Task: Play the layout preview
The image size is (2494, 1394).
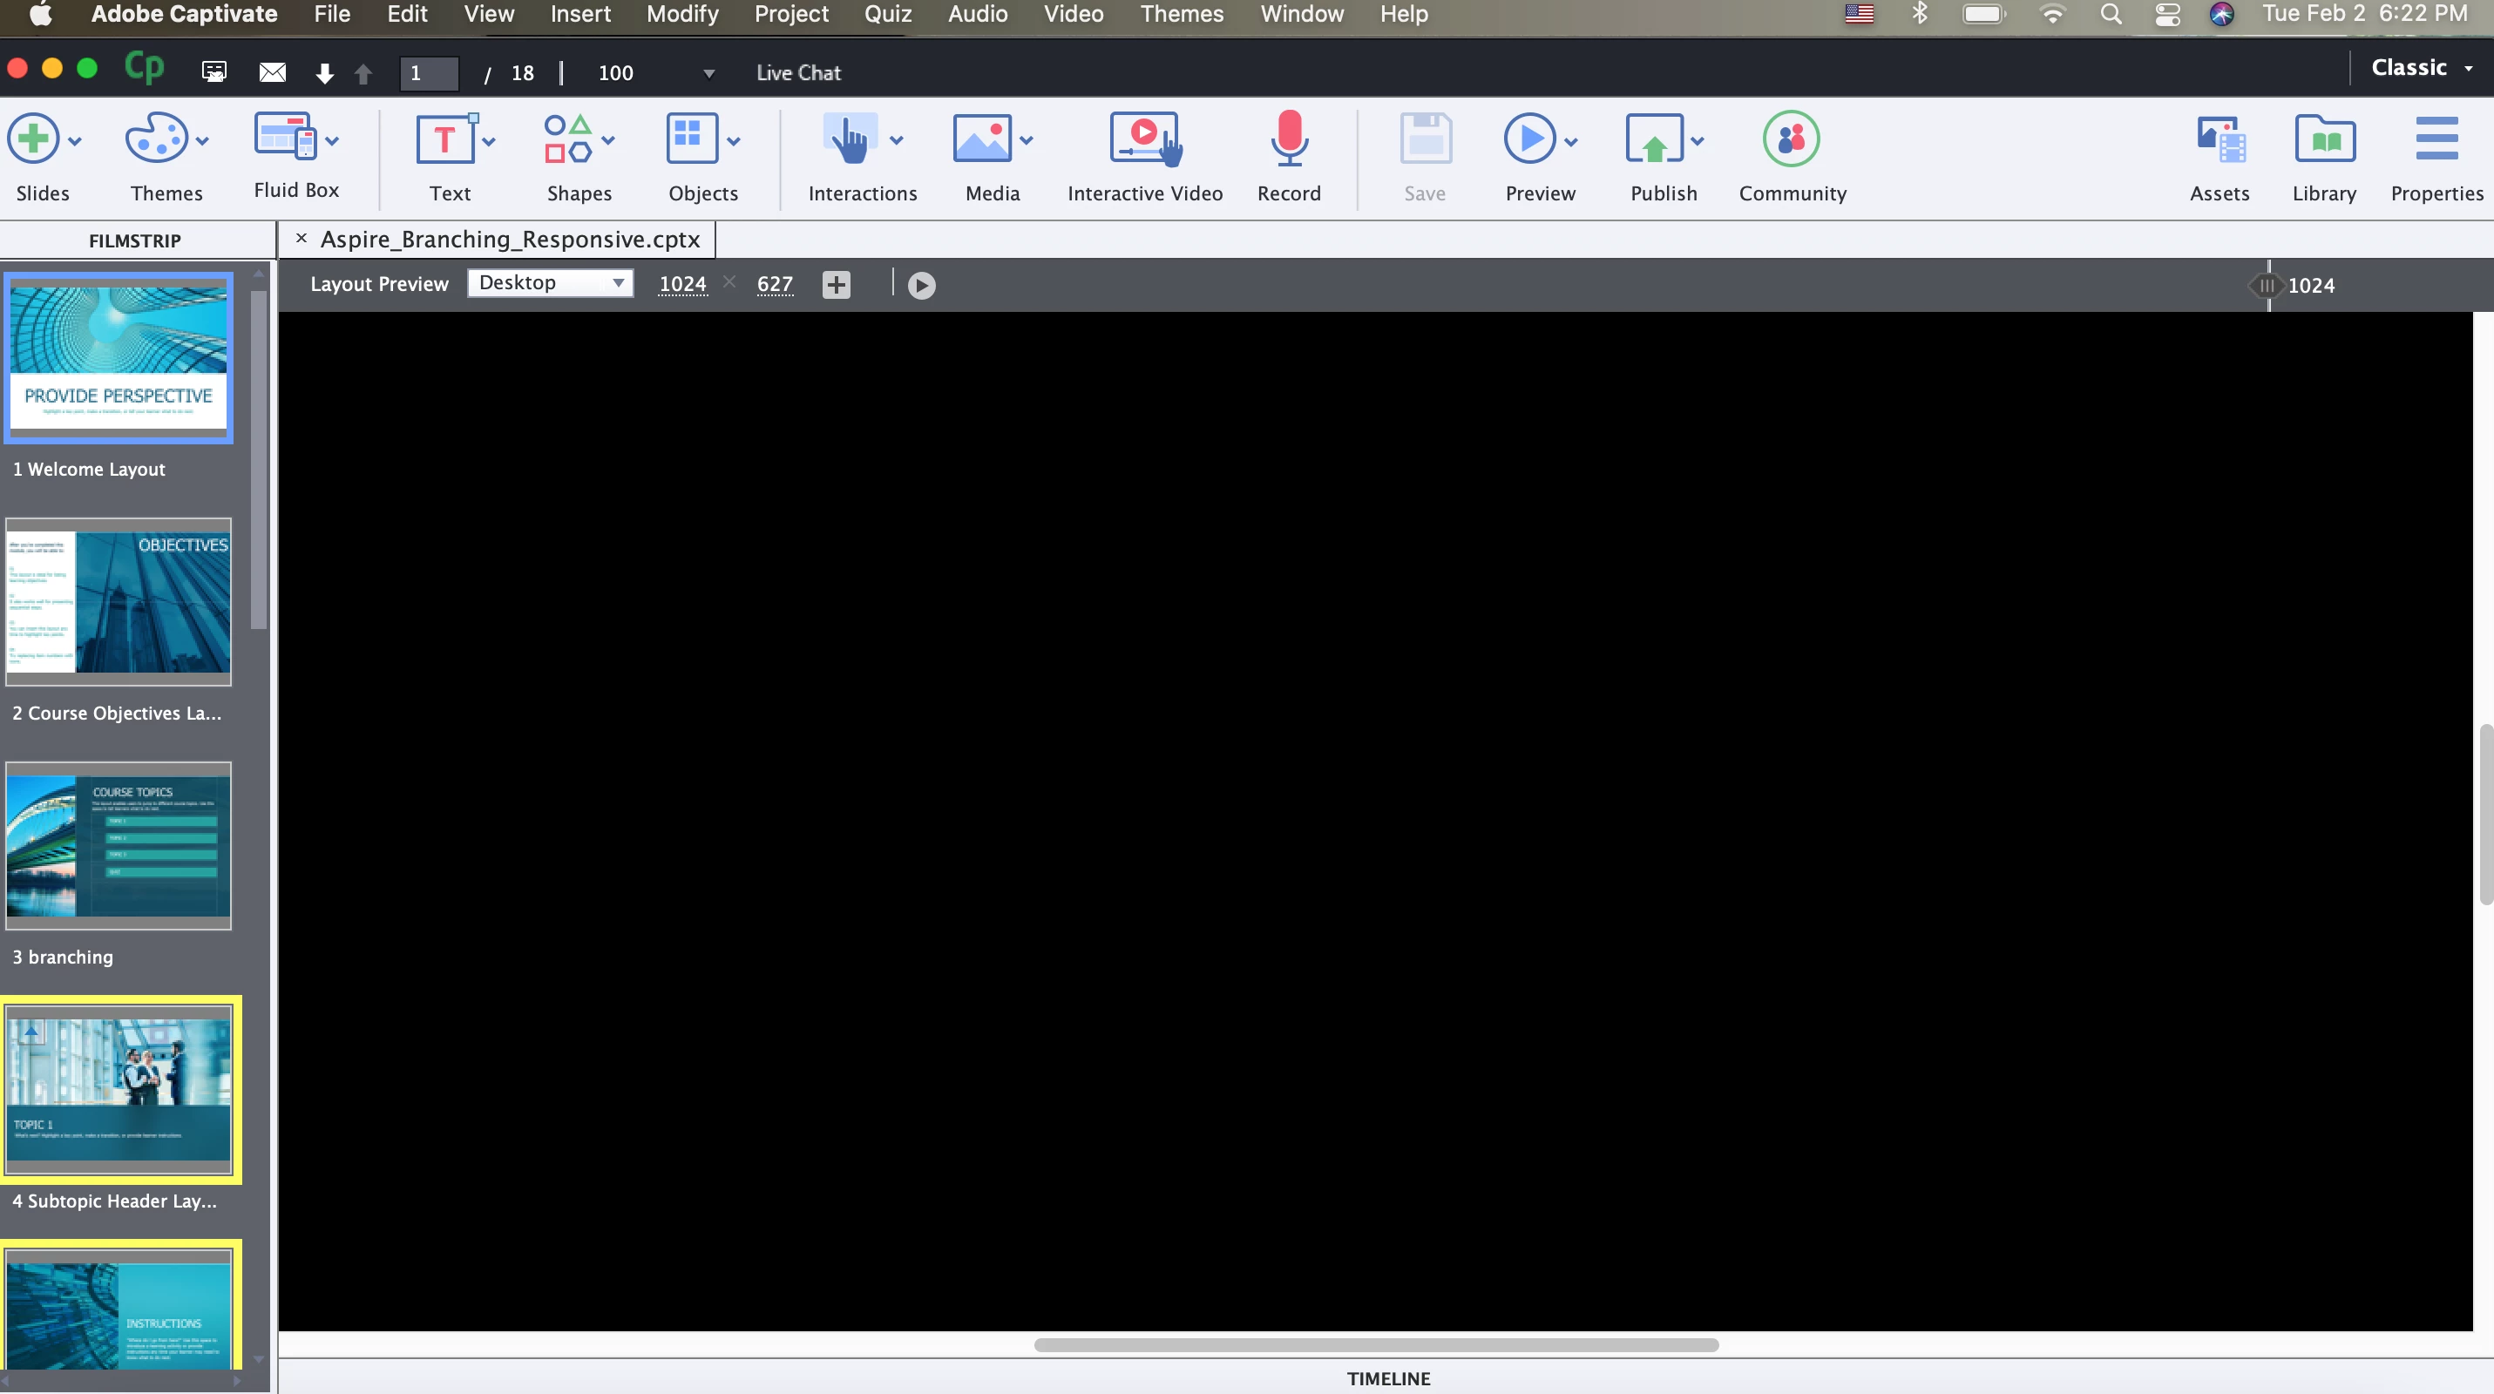Action: pos(921,286)
